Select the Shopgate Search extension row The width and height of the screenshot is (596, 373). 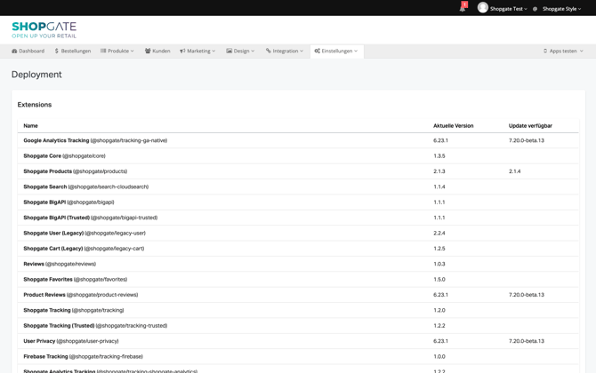tap(298, 186)
